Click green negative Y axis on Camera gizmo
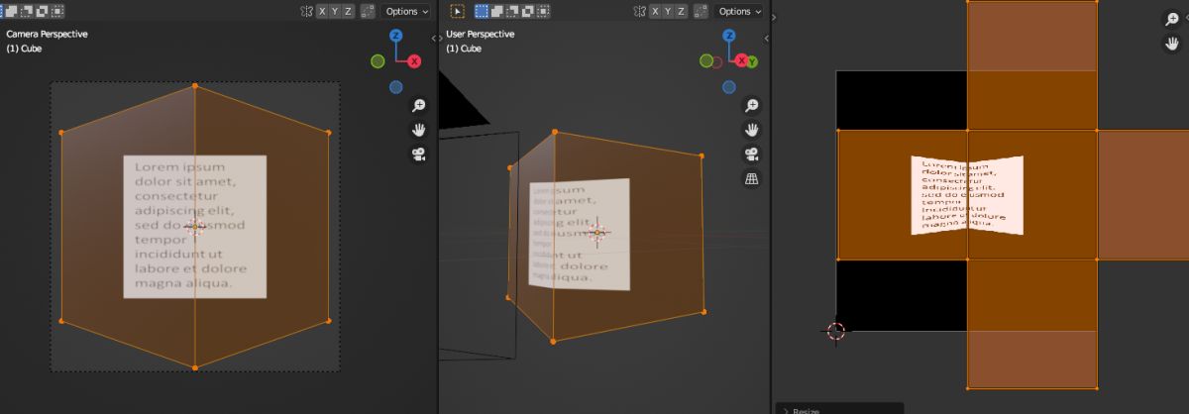The image size is (1189, 414). 378,61
